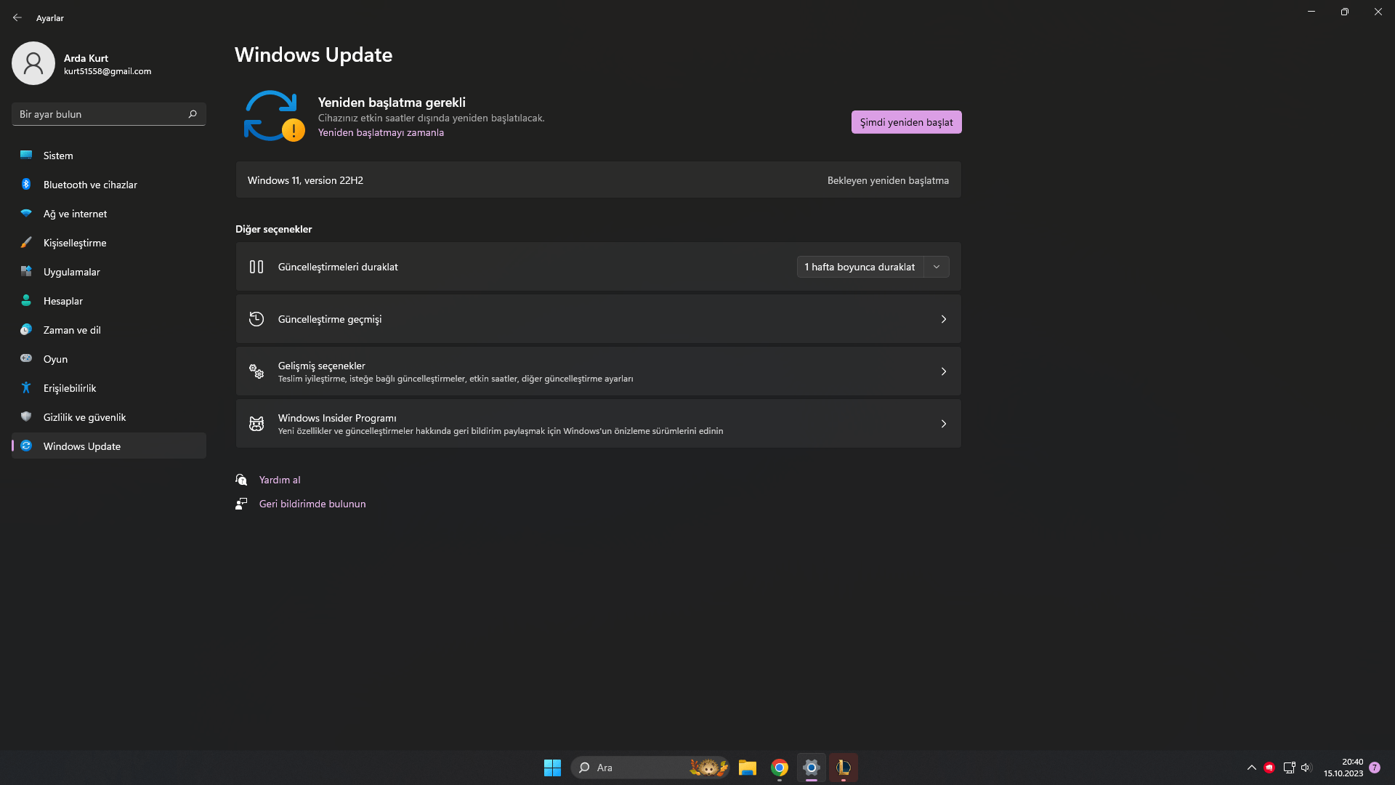1395x785 pixels.
Task: Click the restart-required update status icon
Action: point(274,116)
